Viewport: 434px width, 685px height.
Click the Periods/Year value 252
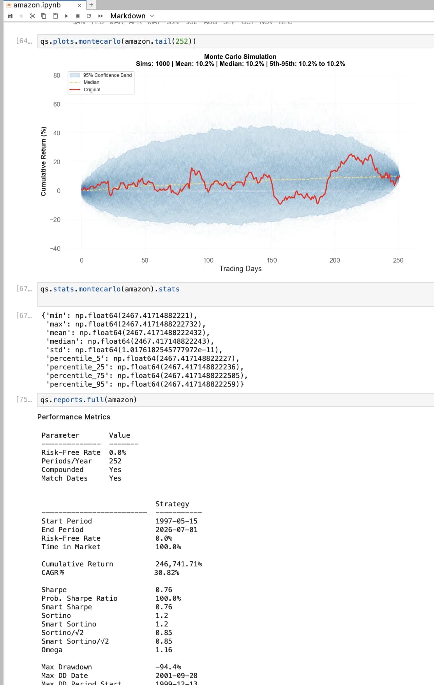tap(115, 461)
